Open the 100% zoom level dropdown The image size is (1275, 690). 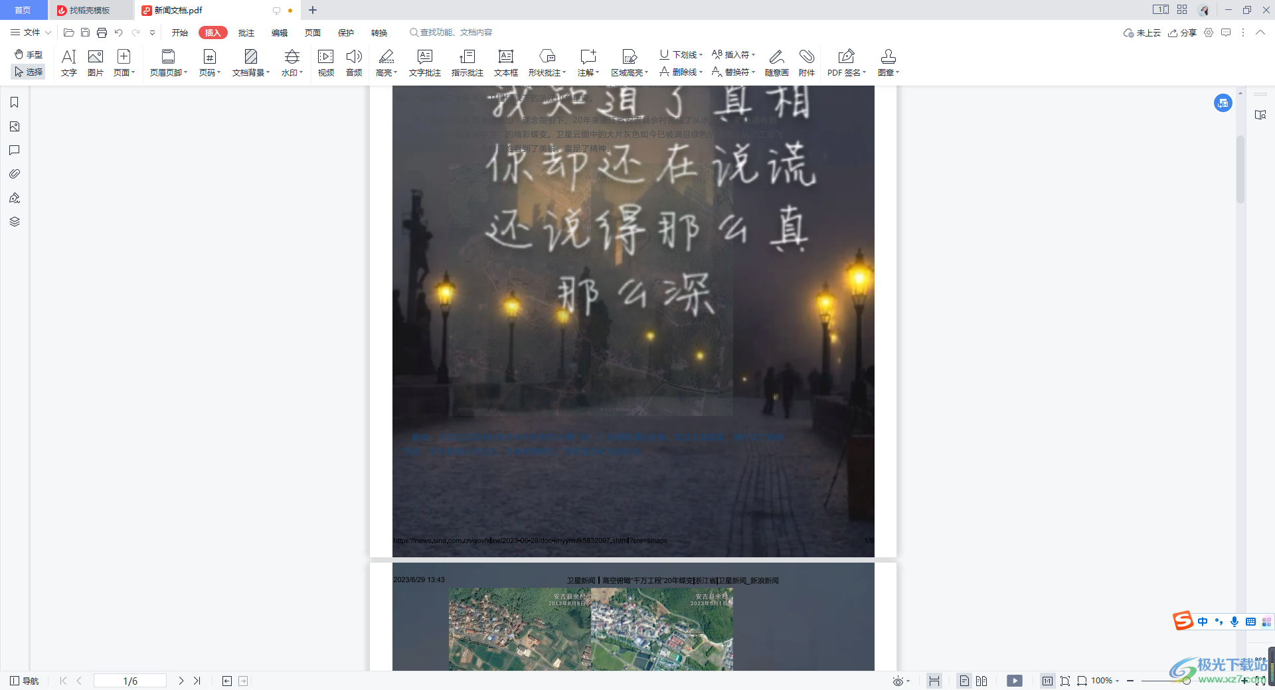(x=1106, y=681)
